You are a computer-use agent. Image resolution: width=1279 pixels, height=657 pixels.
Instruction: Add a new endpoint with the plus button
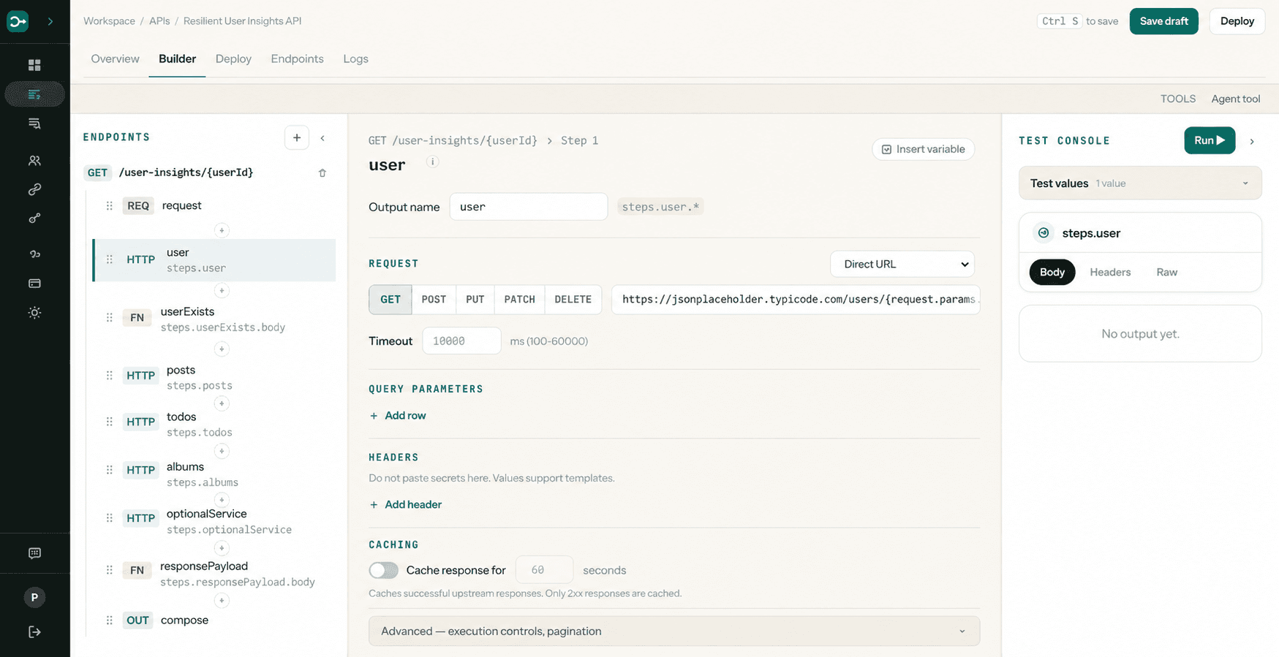296,137
